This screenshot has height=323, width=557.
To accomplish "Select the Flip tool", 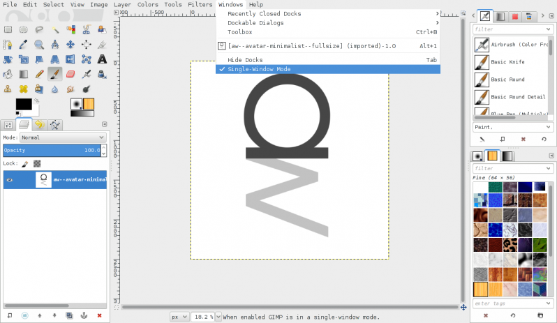I will [70, 59].
